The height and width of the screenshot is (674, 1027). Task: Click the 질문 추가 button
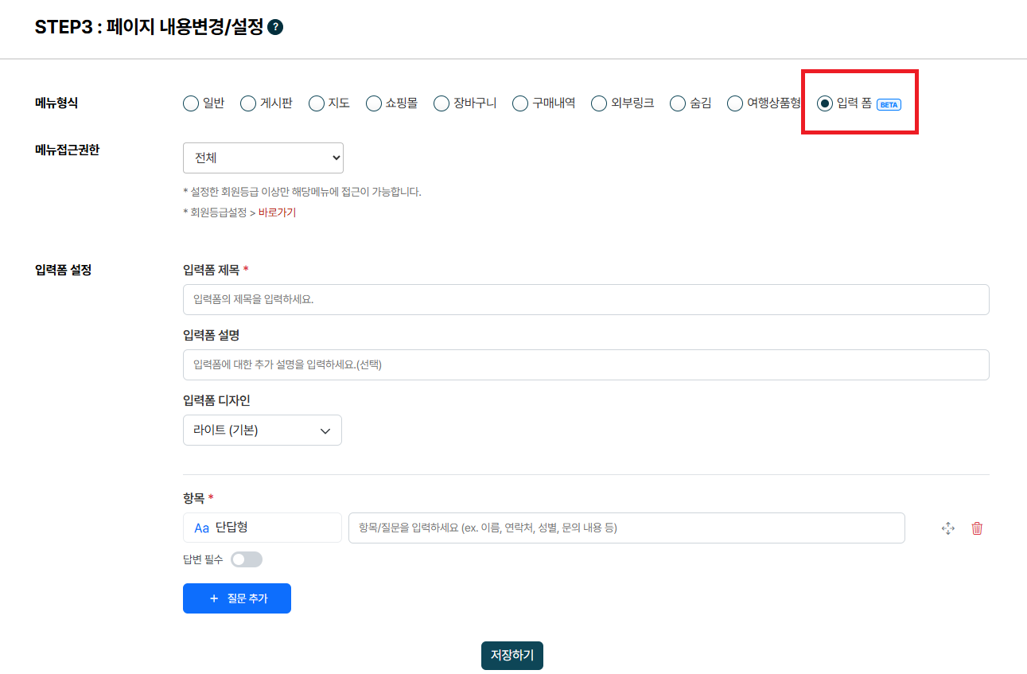pos(236,598)
